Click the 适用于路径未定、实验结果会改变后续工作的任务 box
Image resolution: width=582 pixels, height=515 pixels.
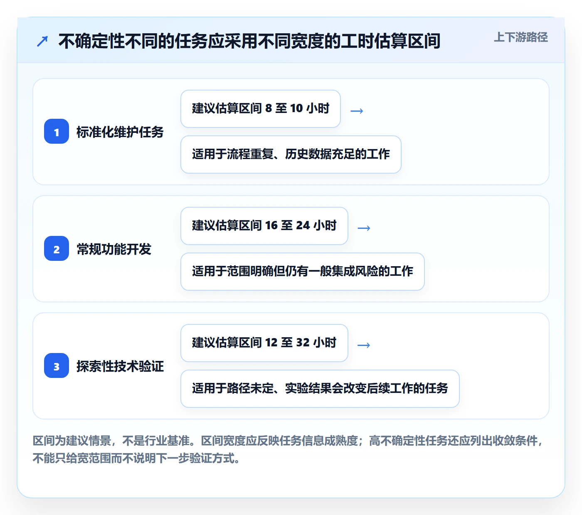320,389
